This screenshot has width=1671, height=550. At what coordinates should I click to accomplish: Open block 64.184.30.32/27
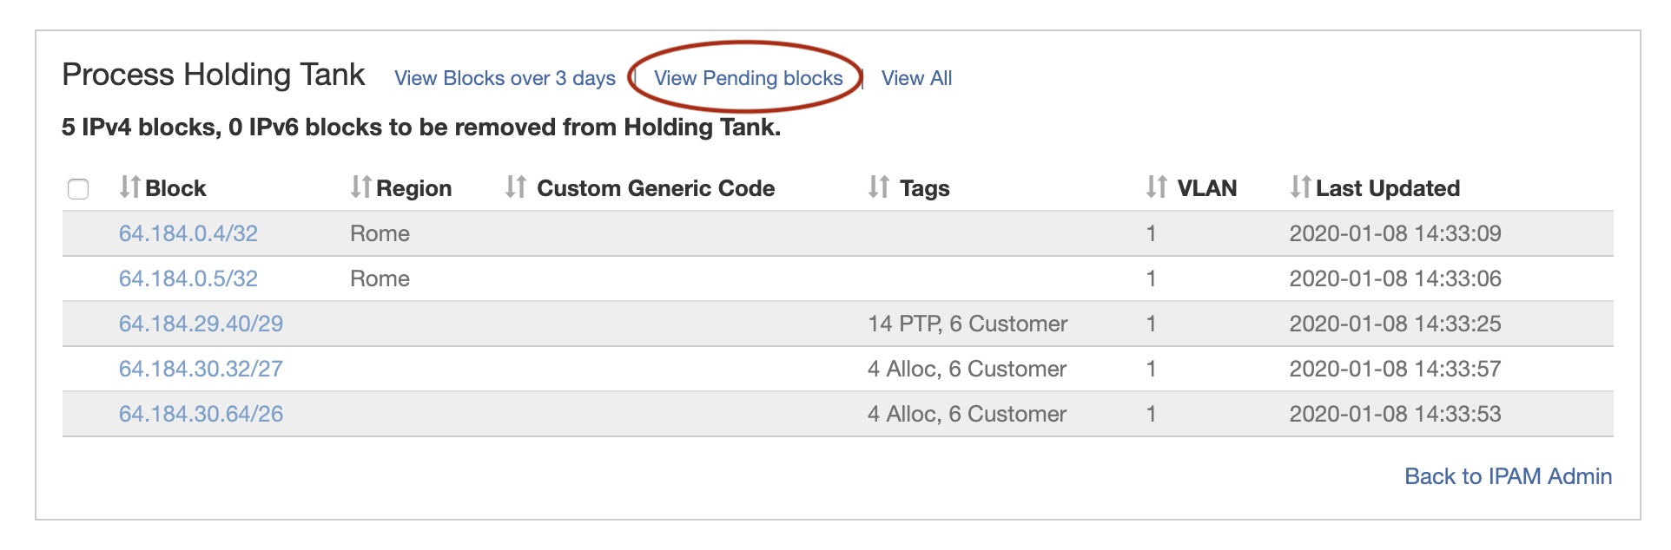201,369
